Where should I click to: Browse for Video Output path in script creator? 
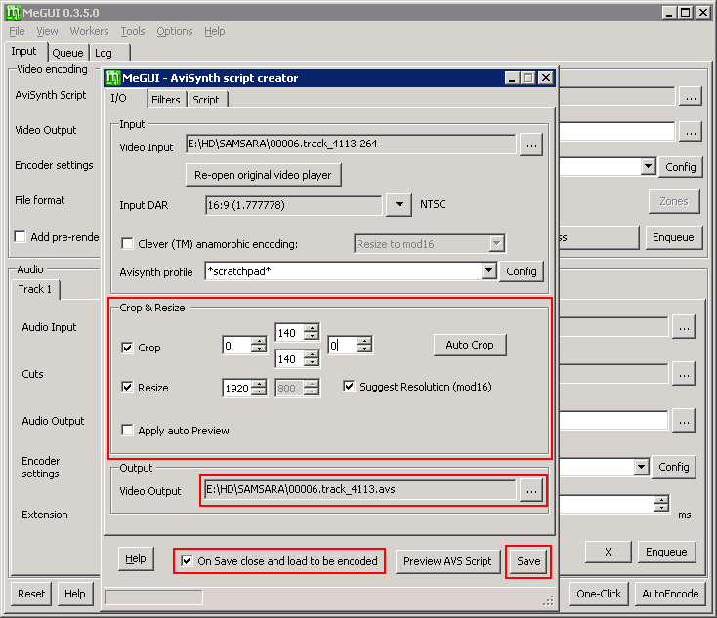[531, 491]
